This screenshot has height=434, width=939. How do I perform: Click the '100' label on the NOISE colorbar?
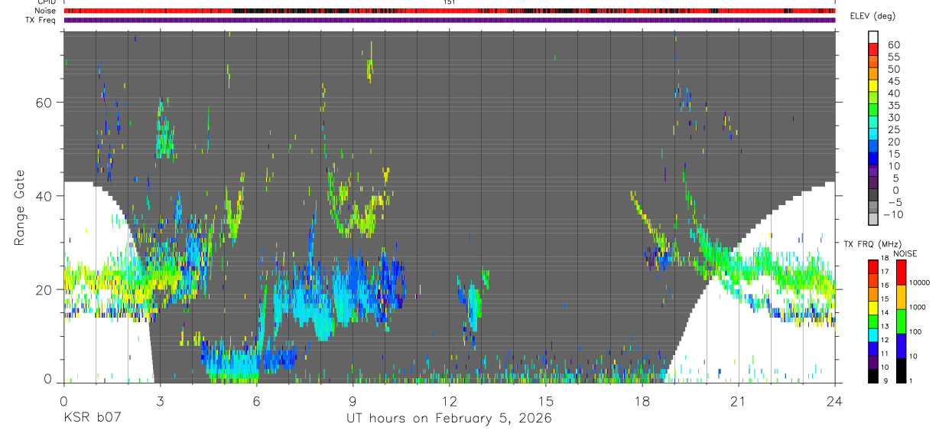pos(917,331)
